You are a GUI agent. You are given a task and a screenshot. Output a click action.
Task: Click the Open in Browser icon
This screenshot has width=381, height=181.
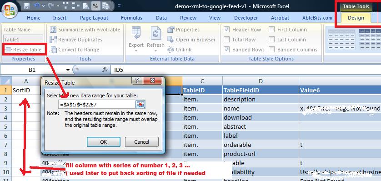click(170, 40)
